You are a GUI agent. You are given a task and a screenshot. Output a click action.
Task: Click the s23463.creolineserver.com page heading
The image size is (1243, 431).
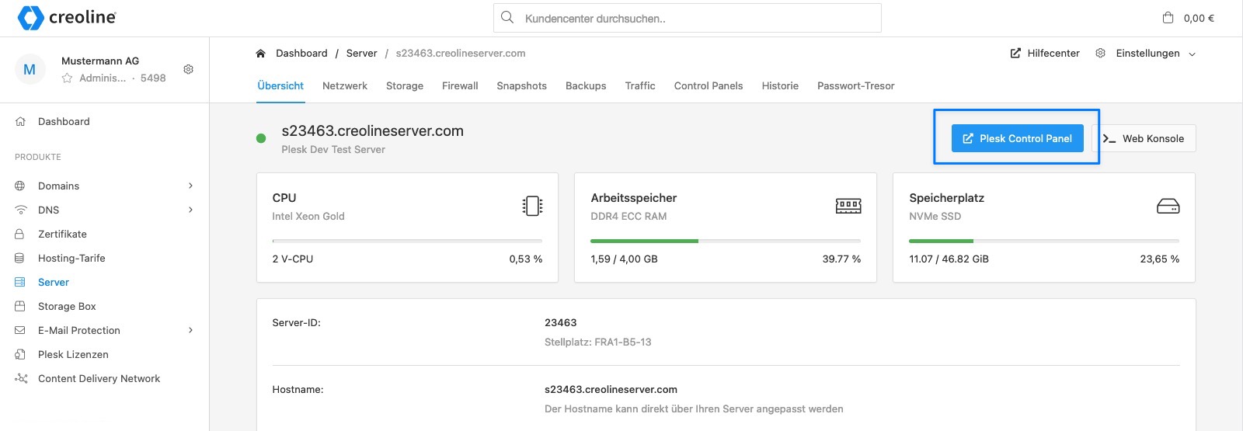click(x=373, y=130)
